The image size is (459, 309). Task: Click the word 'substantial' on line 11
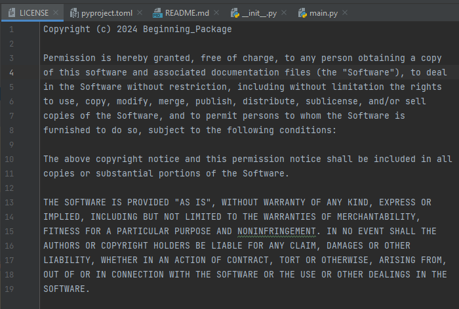coord(125,173)
